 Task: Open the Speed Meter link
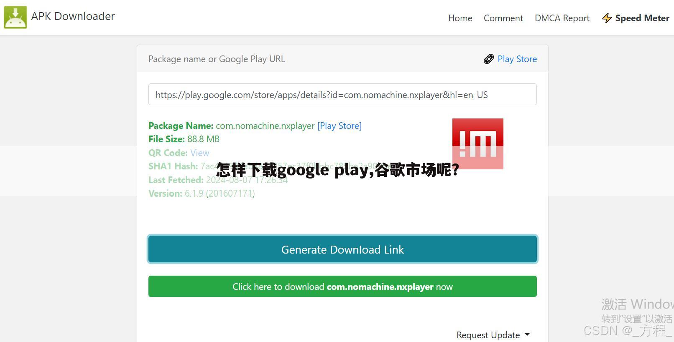[x=642, y=18]
